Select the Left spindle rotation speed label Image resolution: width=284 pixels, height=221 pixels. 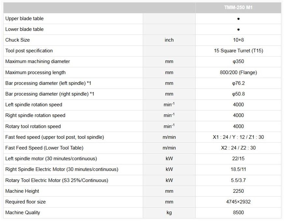(x=34, y=105)
